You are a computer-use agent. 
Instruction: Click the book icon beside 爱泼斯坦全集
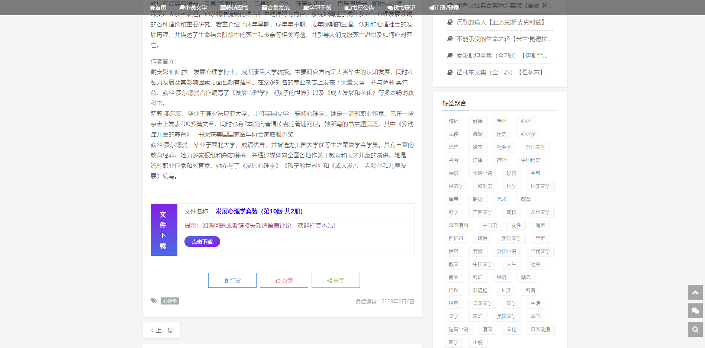point(450,55)
